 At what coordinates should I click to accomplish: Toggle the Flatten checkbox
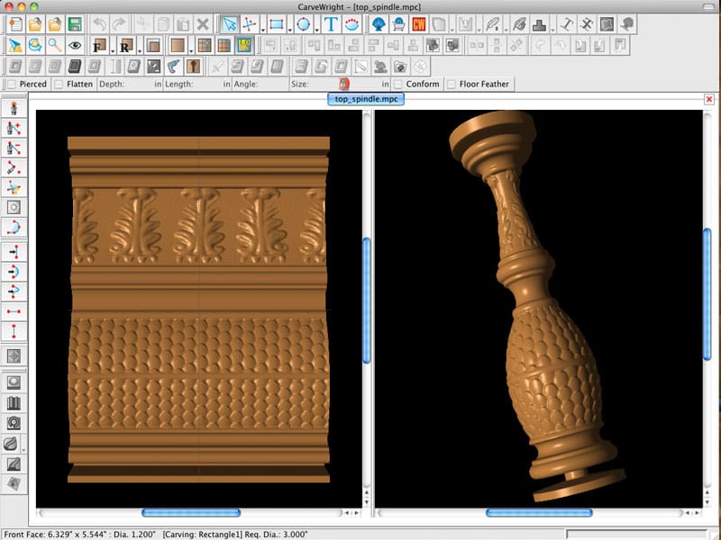59,85
